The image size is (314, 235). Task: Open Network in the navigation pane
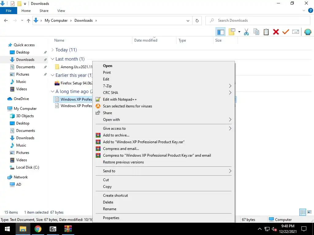point(17,177)
